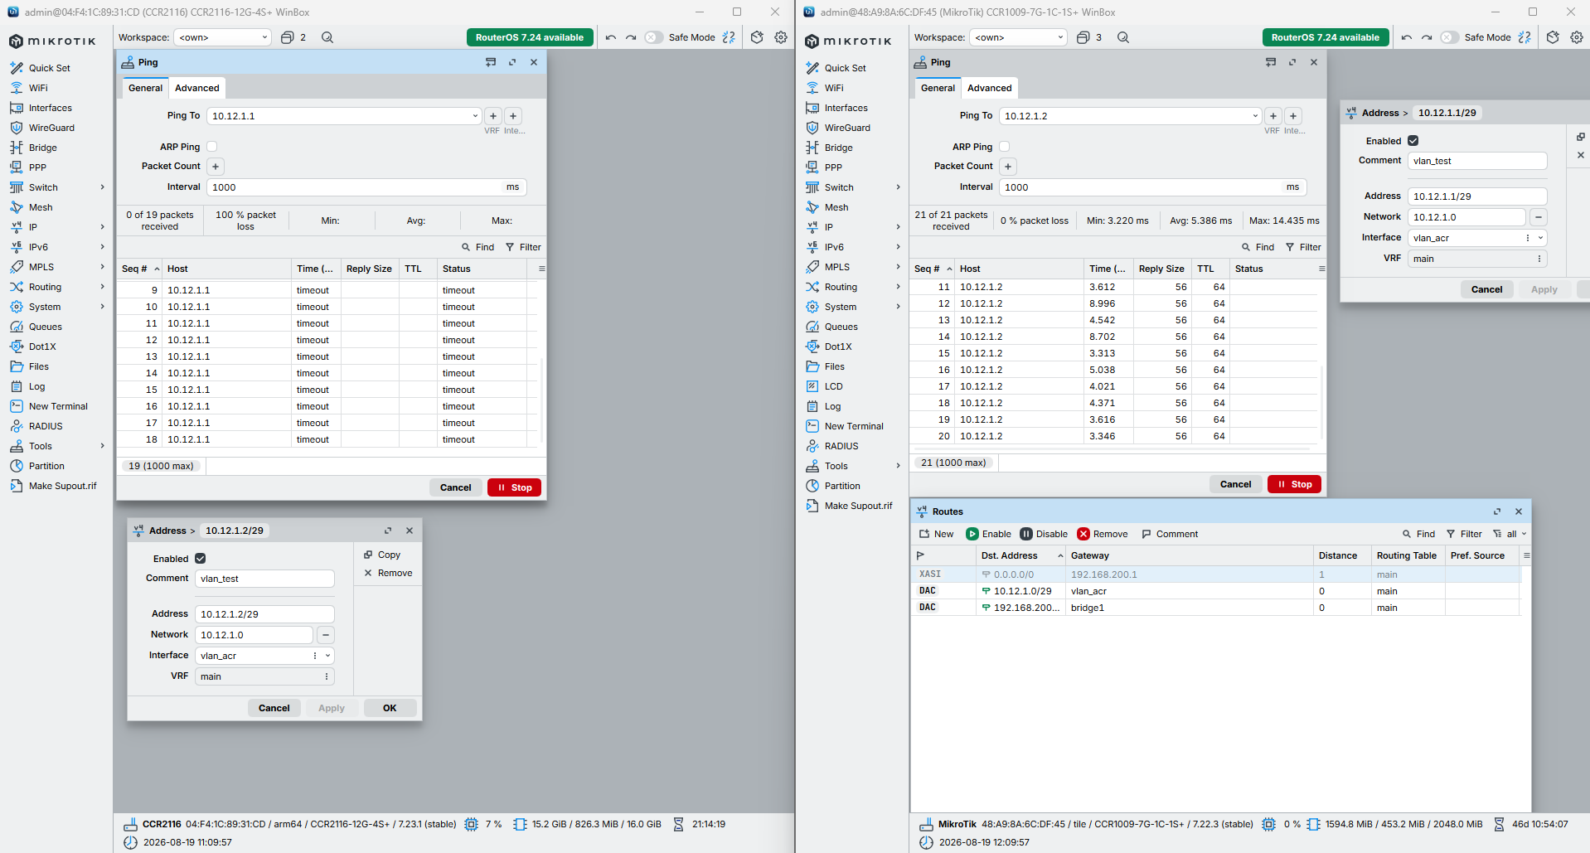Viewport: 1590px width, 853px height.
Task: Expand Tools submenu in left CCR2116 sidebar
Action: [102, 446]
